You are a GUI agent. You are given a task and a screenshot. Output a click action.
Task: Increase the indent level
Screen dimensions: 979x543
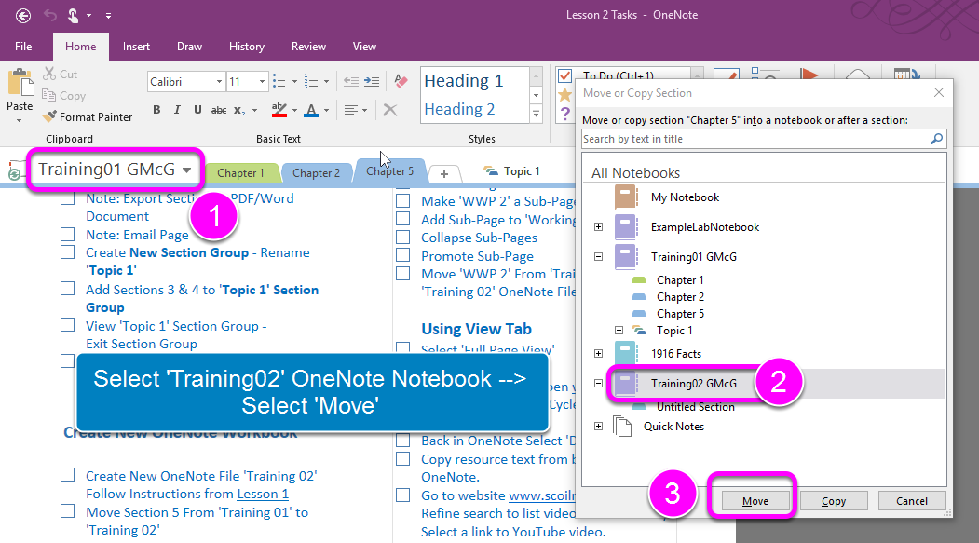372,80
